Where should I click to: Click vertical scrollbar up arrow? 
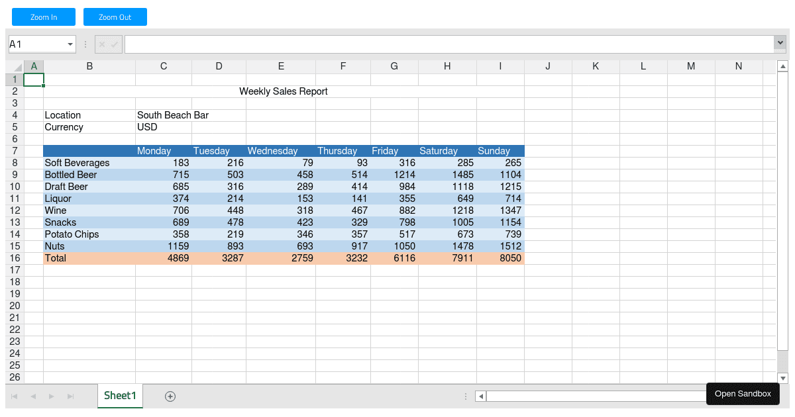point(782,66)
